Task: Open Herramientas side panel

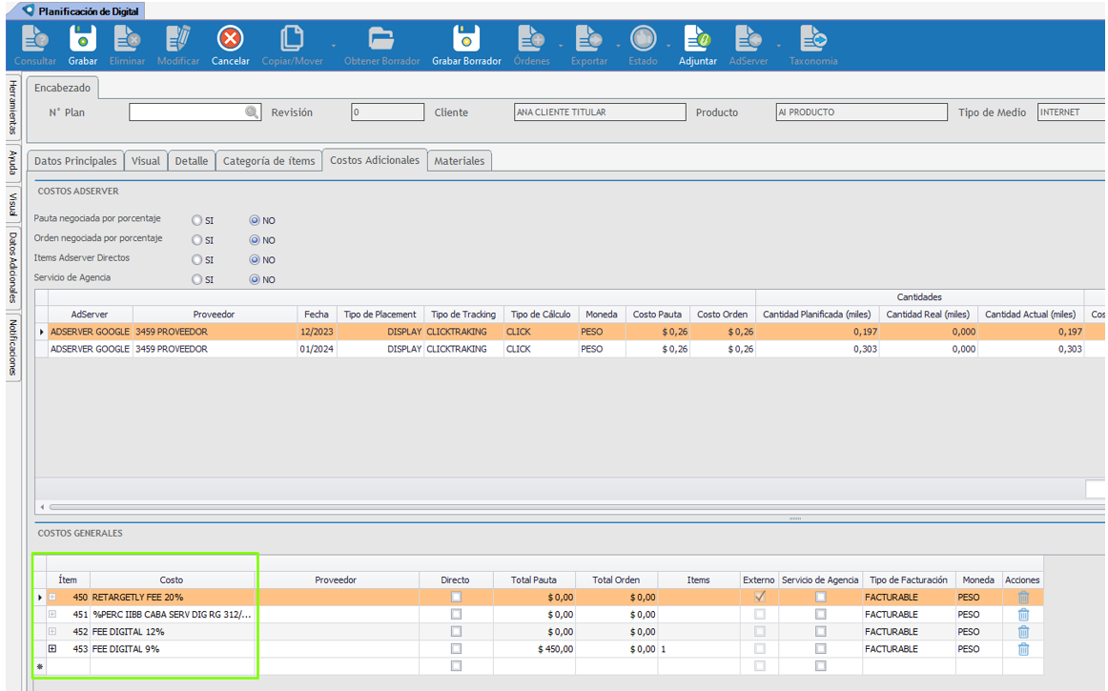Action: [12, 108]
